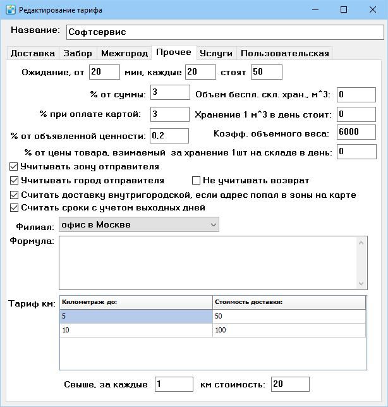Toggle Считать доставку внутригородской checkbox

point(14,195)
